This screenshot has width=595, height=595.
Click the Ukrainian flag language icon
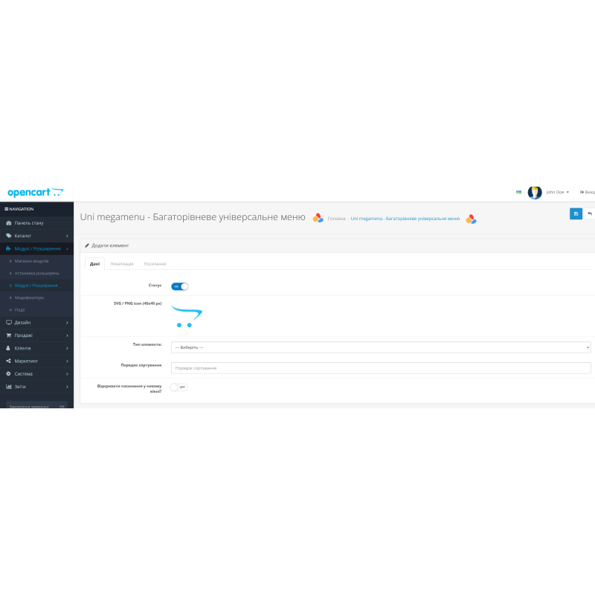tap(518, 192)
